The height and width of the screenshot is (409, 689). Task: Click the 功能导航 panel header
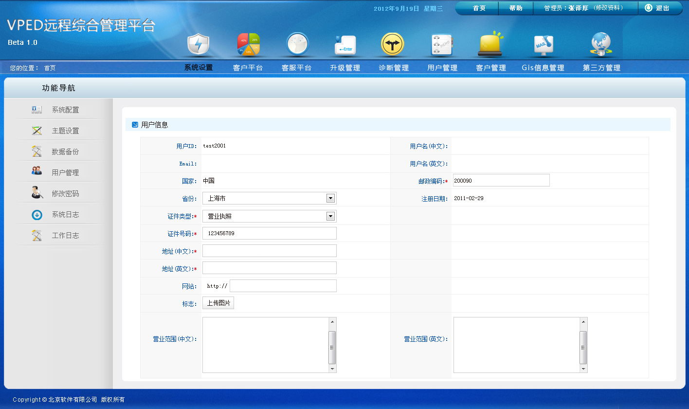(x=58, y=88)
